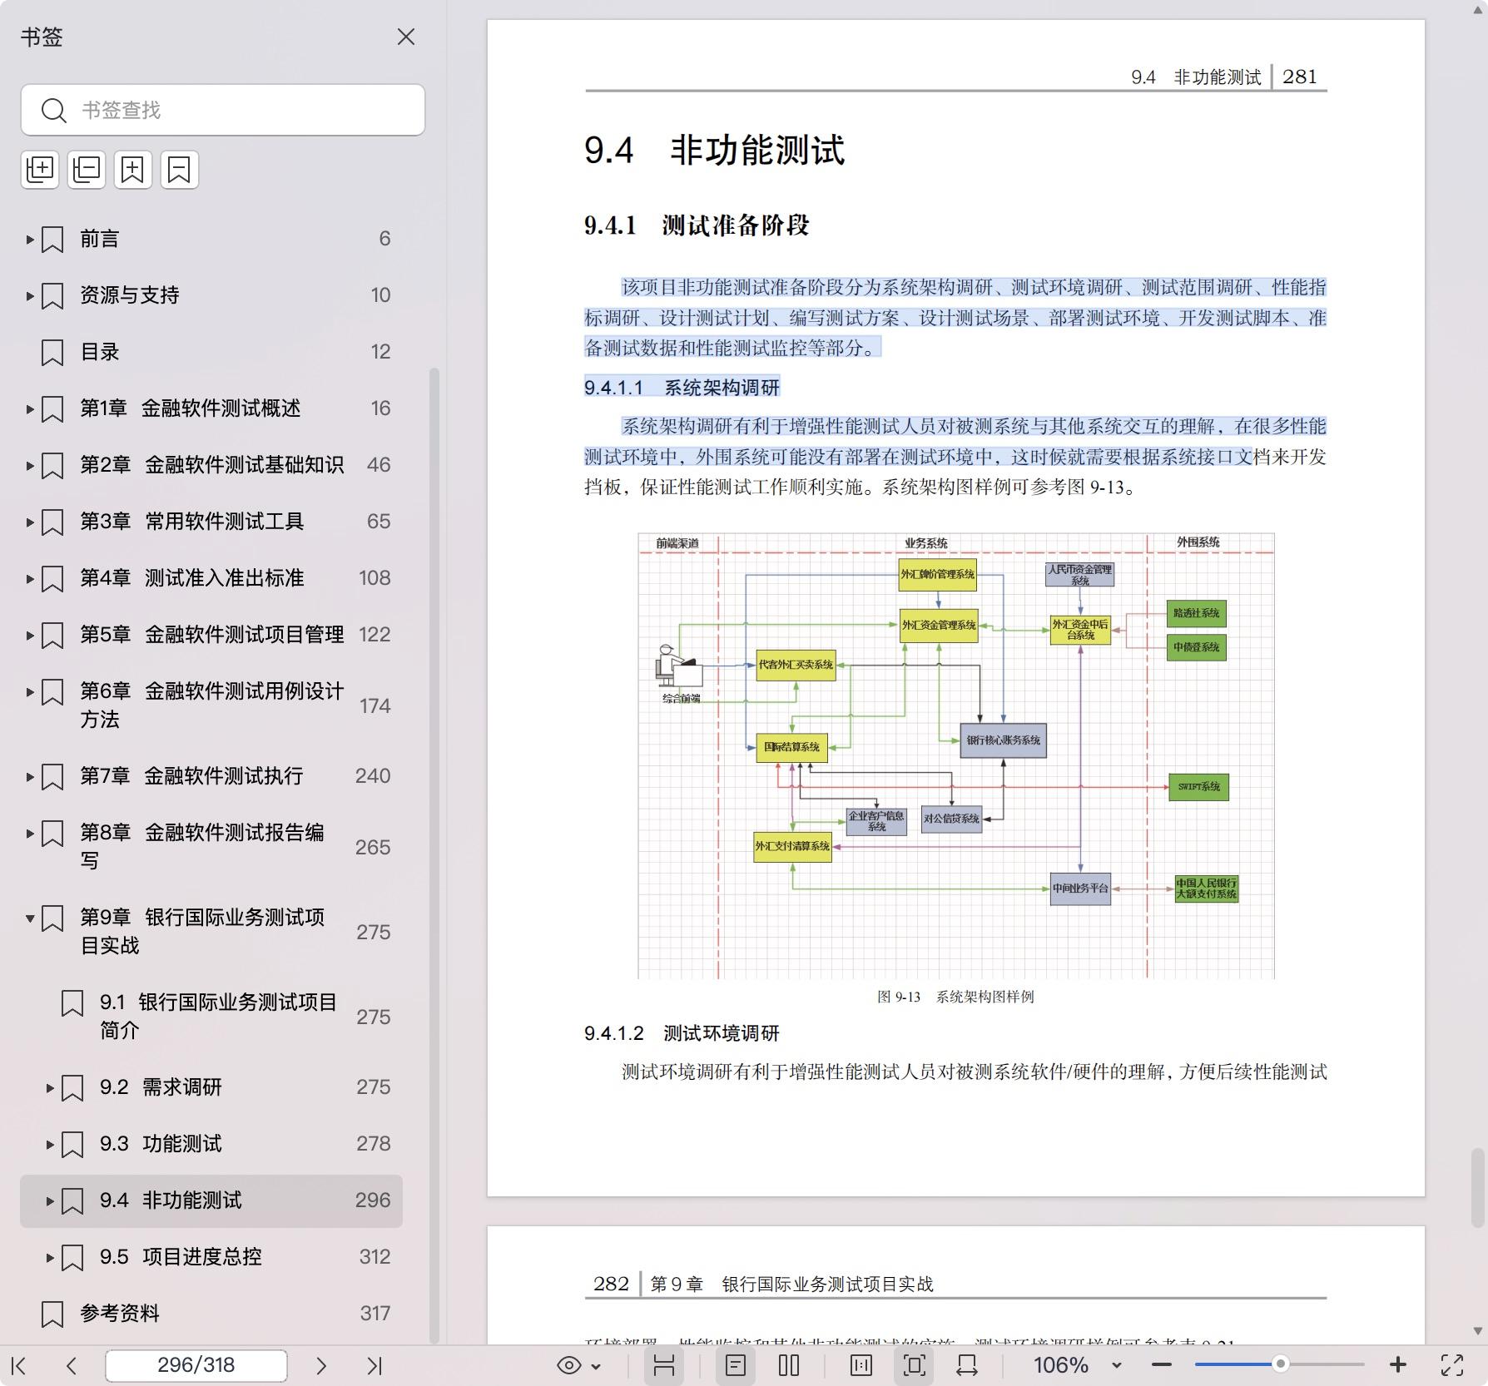
Task: Expand the 9.4 非功能测试 bookmark
Action: pyautogui.click(x=50, y=1201)
